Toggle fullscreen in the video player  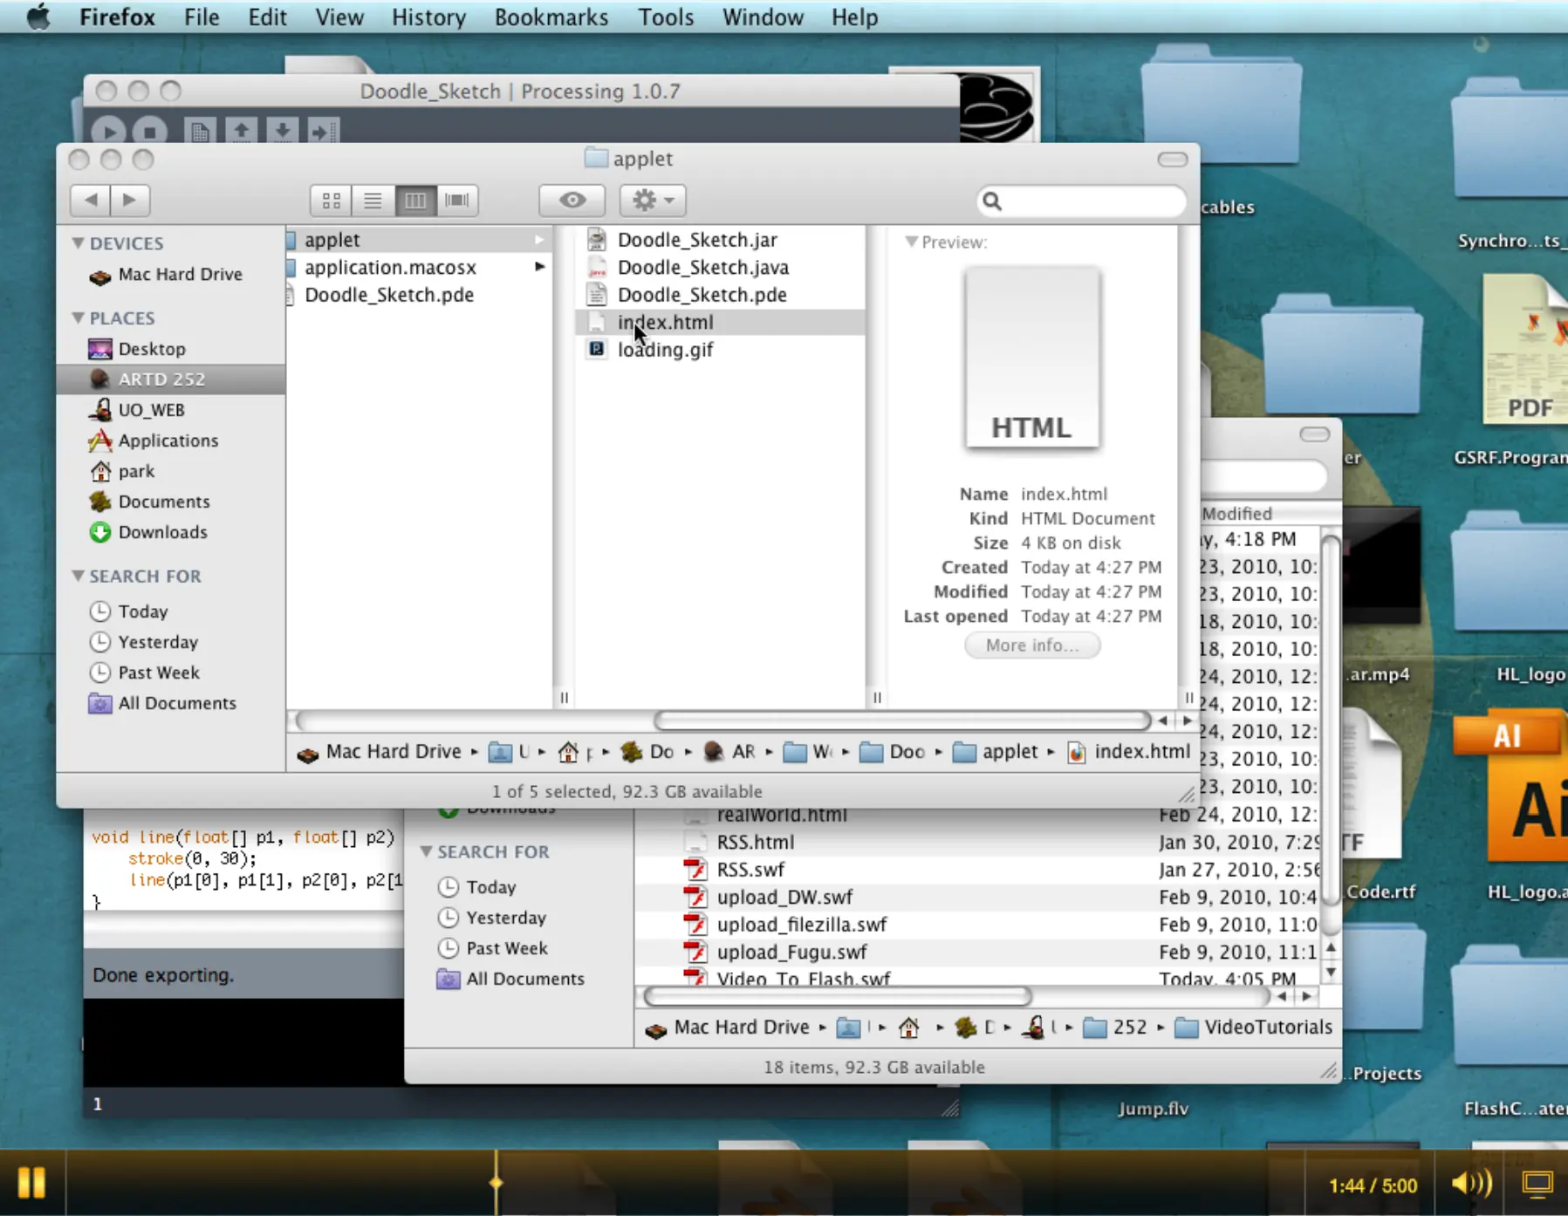[x=1537, y=1184]
